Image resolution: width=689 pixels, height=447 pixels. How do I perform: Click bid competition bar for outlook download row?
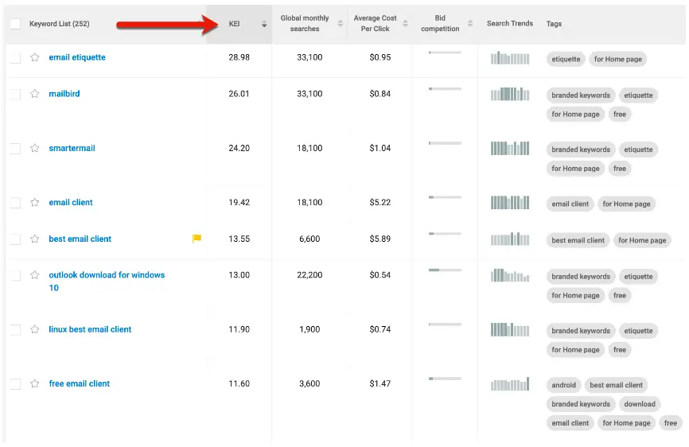tap(445, 270)
